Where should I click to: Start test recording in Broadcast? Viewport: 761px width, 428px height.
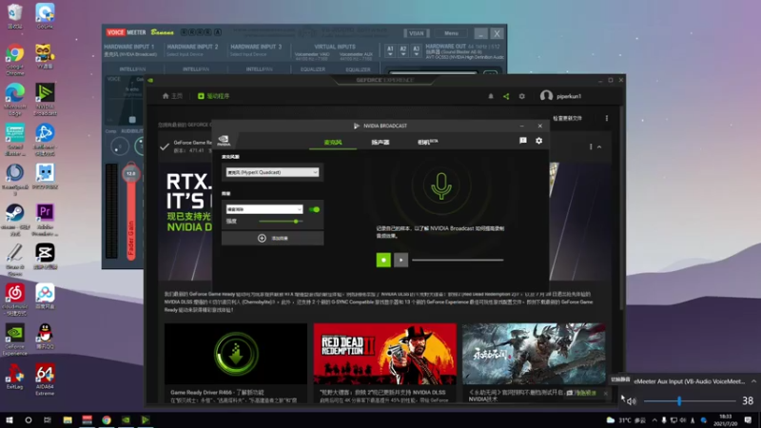click(383, 260)
